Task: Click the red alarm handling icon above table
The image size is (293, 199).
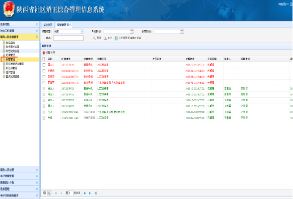Action: coord(44,53)
